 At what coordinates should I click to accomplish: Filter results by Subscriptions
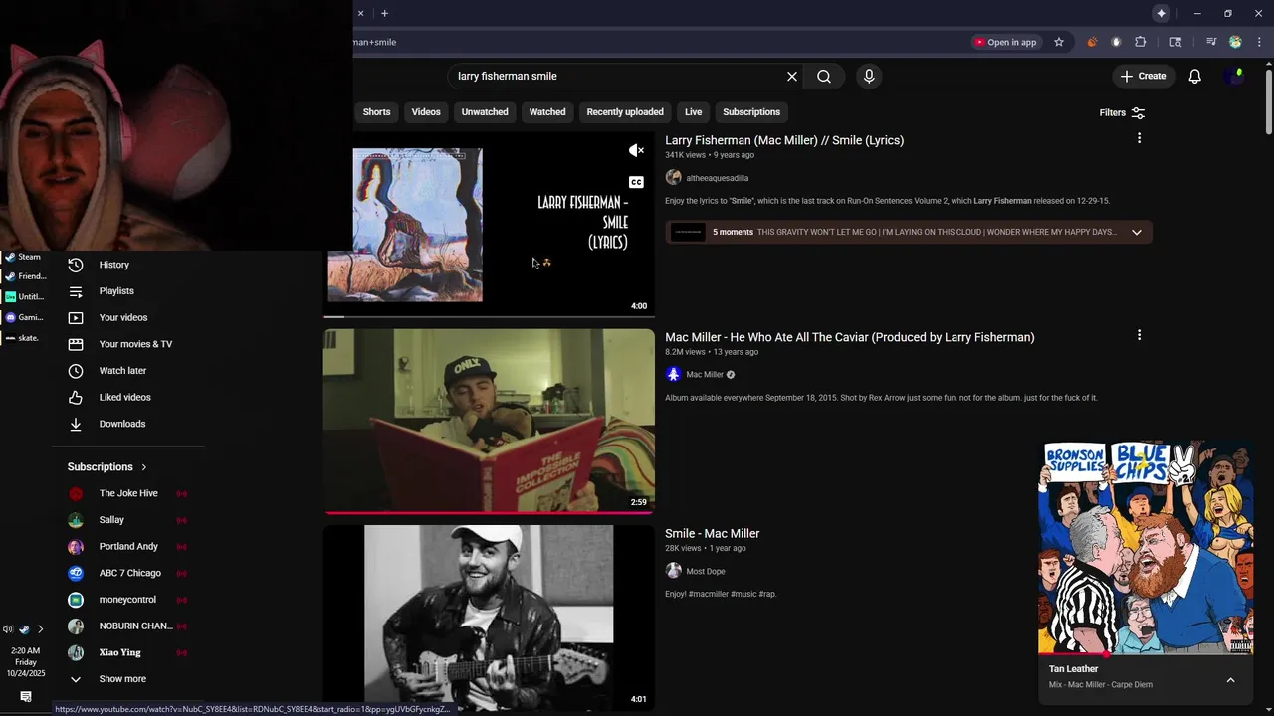click(x=751, y=112)
